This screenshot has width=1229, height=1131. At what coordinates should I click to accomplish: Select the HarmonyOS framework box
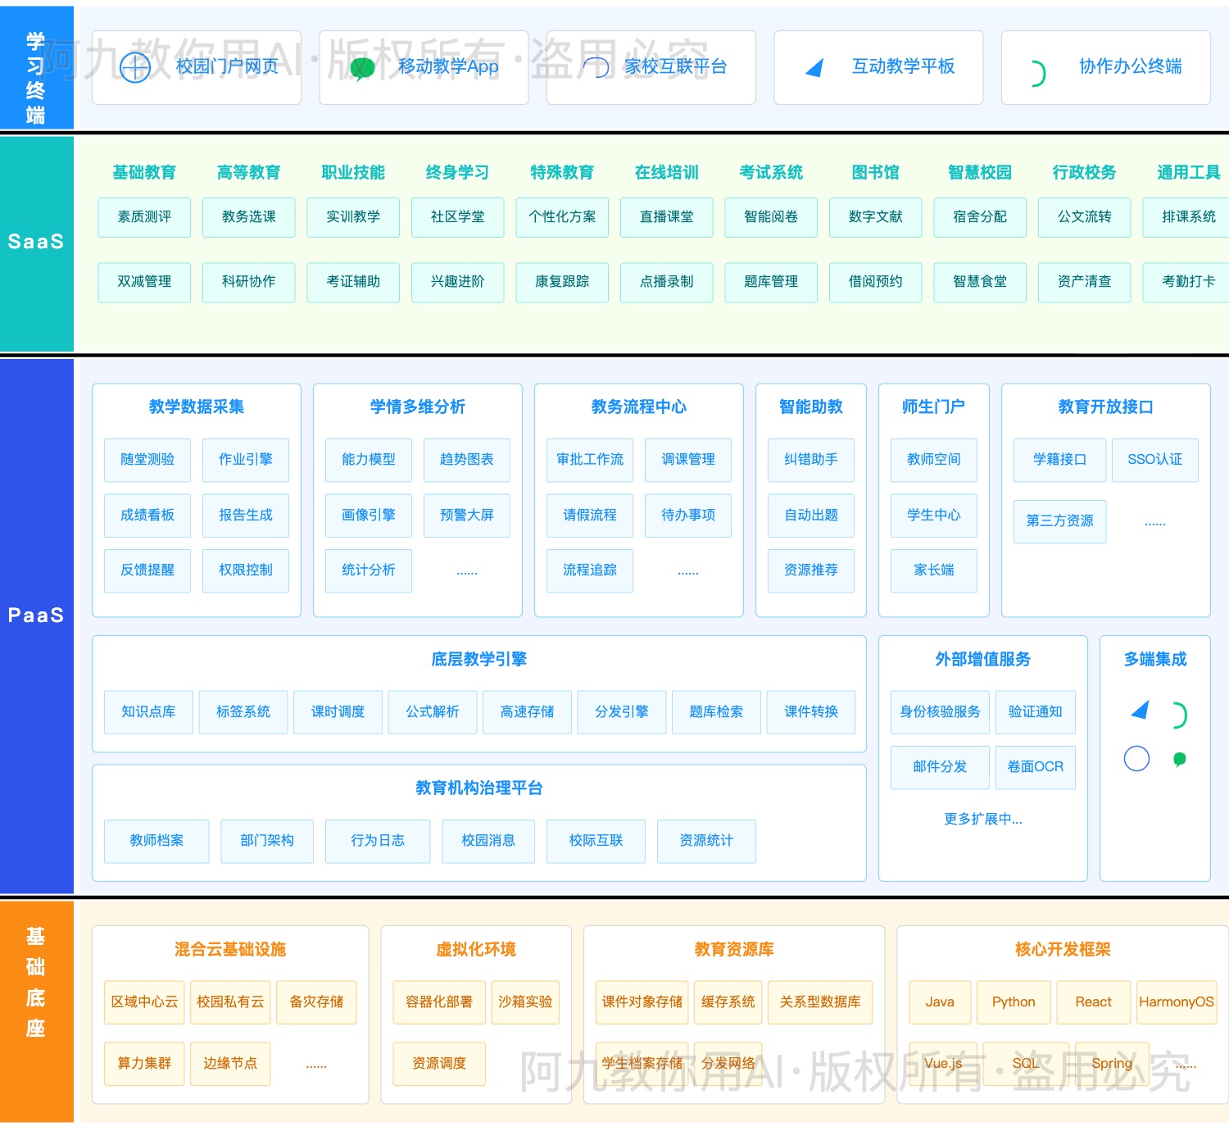click(1176, 1002)
